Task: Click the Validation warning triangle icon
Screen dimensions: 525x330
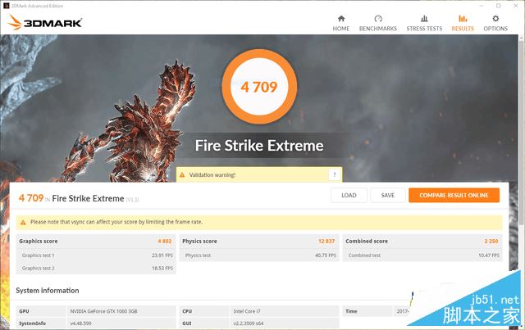Action: pos(182,175)
